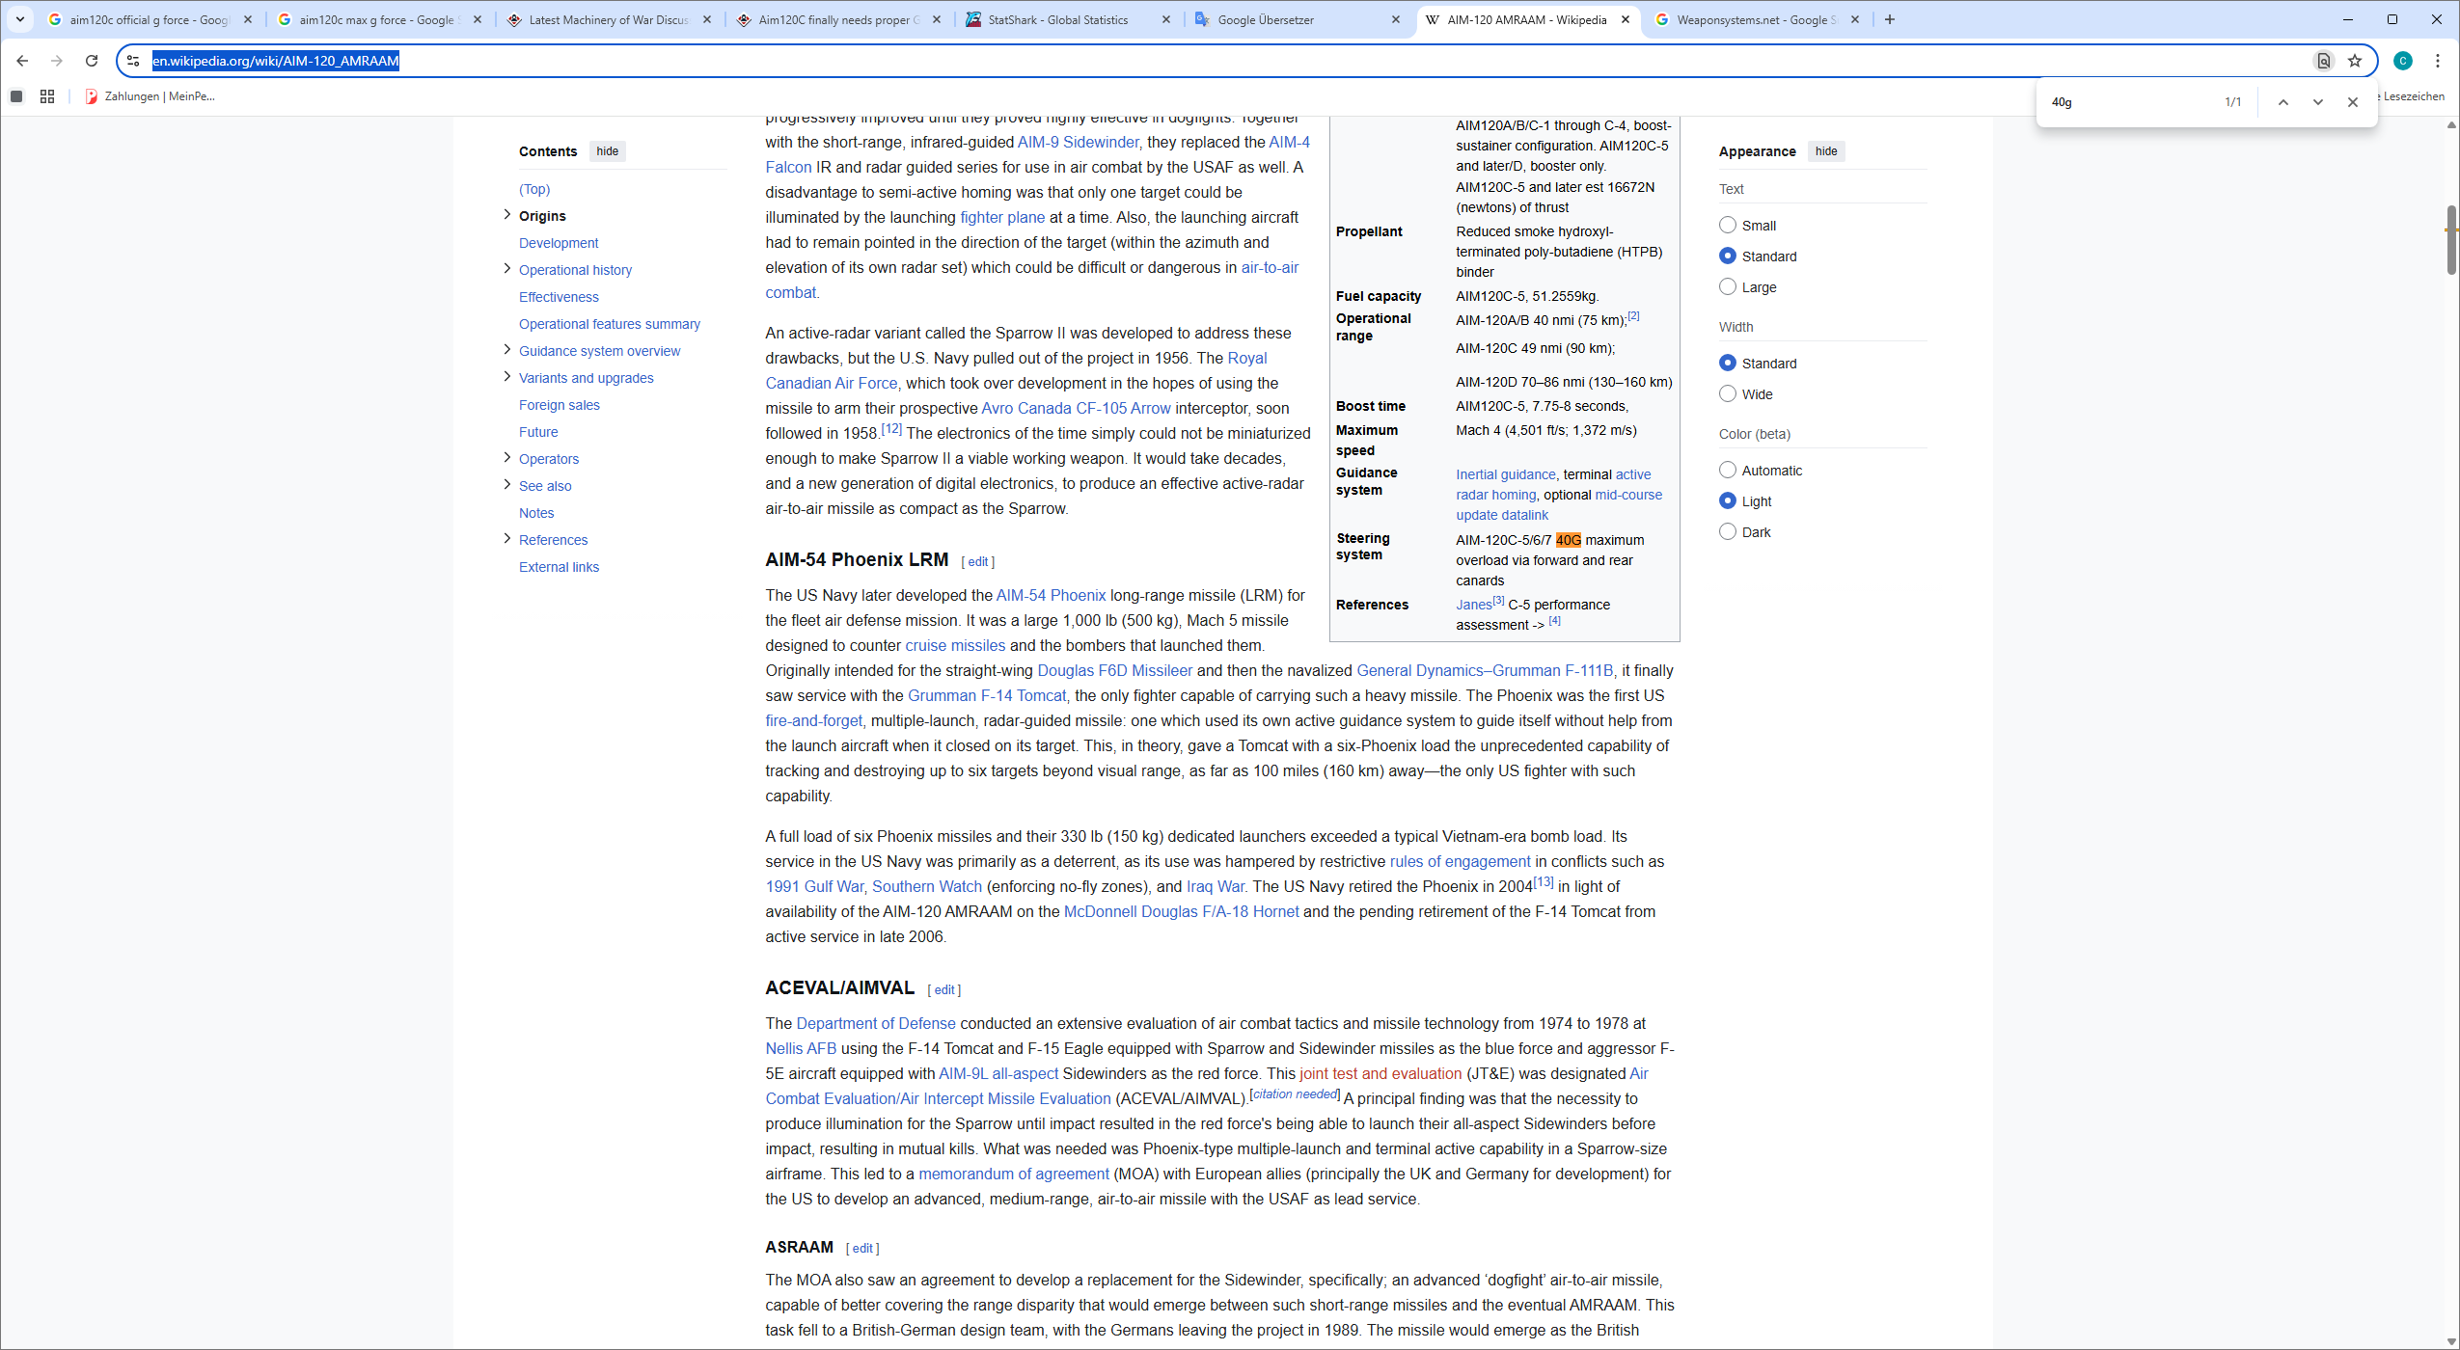2460x1350 pixels.
Task: Hide the Contents sidebar
Action: [607, 151]
